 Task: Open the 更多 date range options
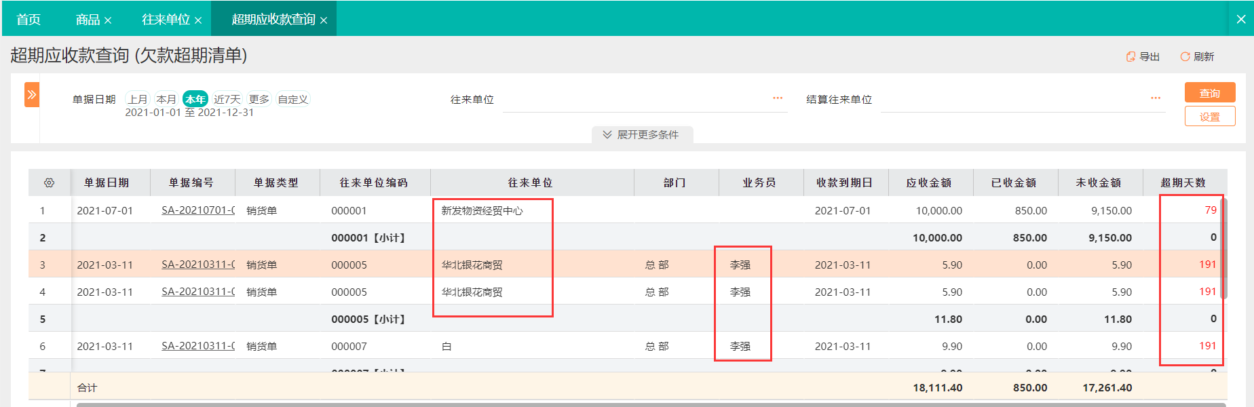pyautogui.click(x=259, y=99)
